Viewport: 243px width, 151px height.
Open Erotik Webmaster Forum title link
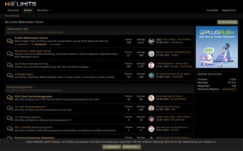click(x=31, y=38)
